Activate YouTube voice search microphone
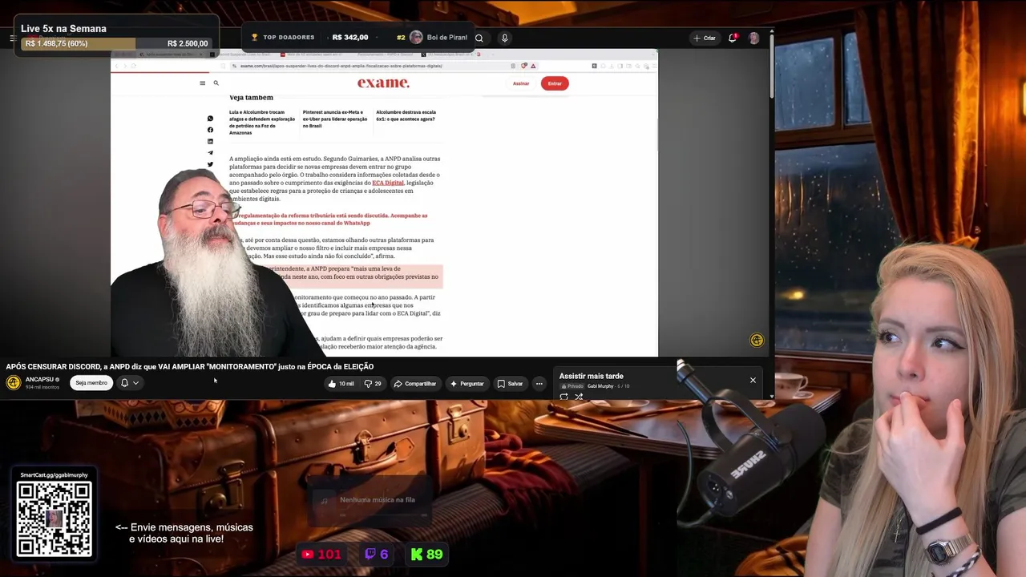 pos(504,38)
